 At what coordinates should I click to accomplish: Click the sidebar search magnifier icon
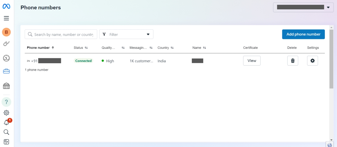tap(6, 132)
